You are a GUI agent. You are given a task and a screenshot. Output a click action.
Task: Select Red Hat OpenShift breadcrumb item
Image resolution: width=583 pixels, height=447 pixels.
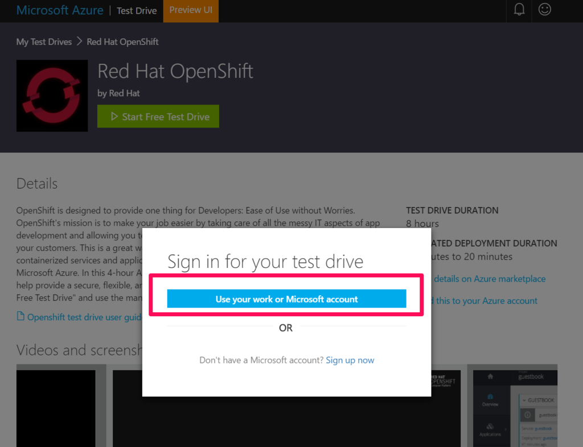(x=123, y=42)
